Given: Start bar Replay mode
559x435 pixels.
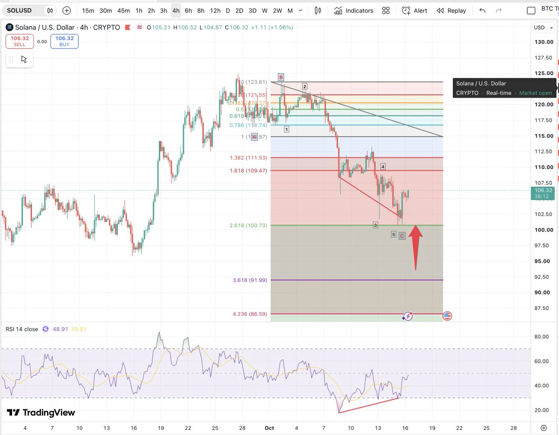Looking at the screenshot, I should (451, 10).
